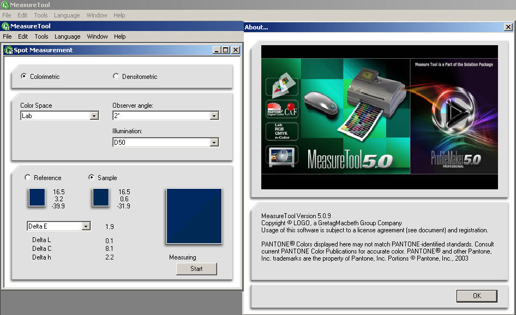Click the Sample b value -31.9
Viewport: 516px width, 315px height.
pyautogui.click(x=123, y=206)
